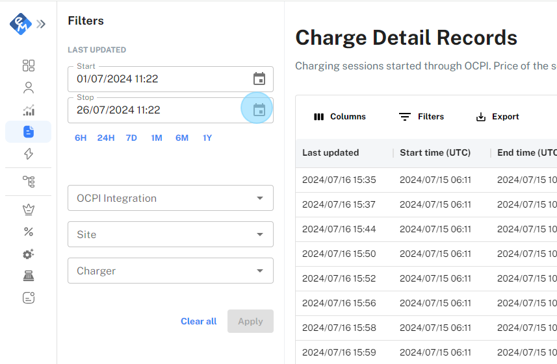Open the cash register sidebar icon

tap(28, 276)
